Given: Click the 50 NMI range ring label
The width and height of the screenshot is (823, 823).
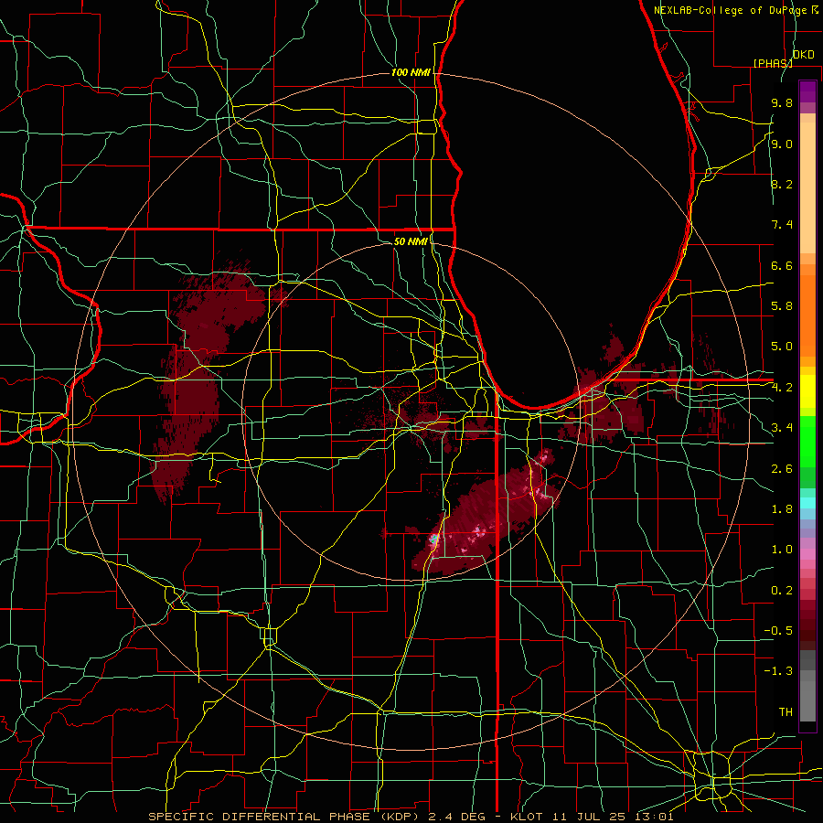Looking at the screenshot, I should coord(411,241).
